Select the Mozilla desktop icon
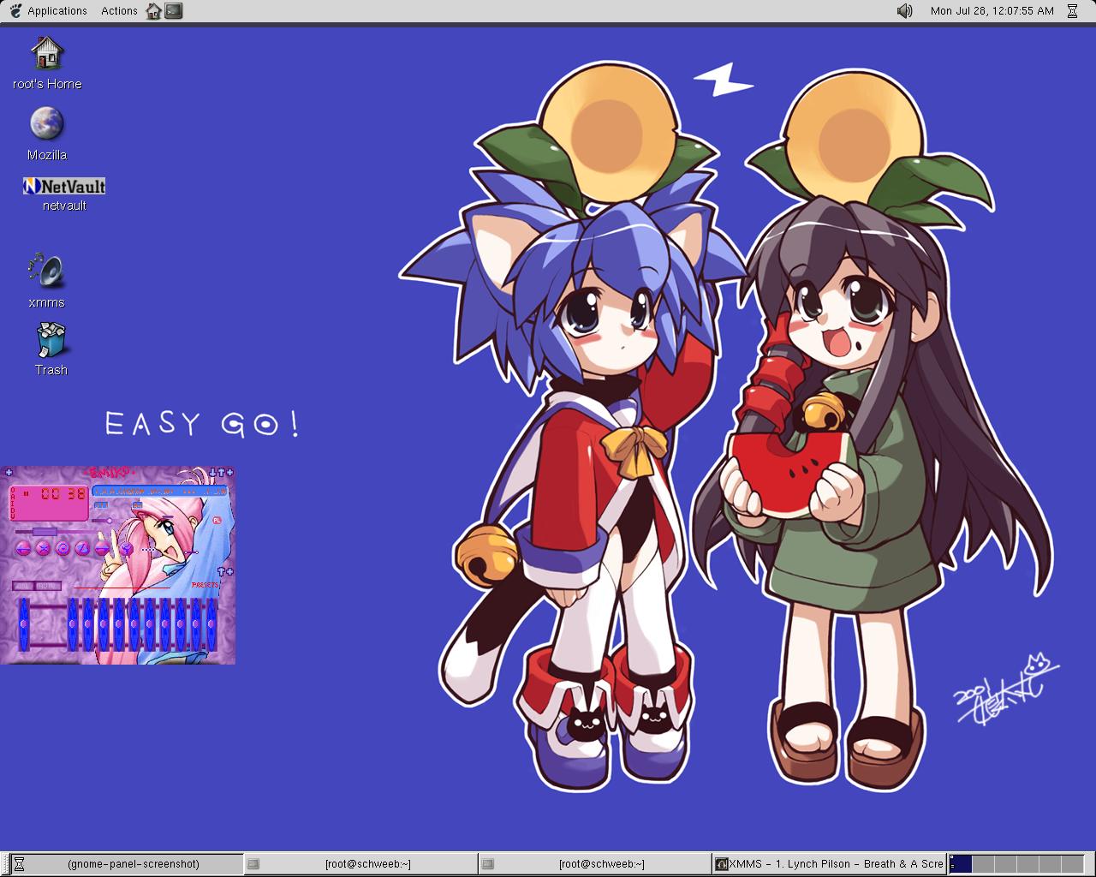This screenshot has height=877, width=1096. 47,134
